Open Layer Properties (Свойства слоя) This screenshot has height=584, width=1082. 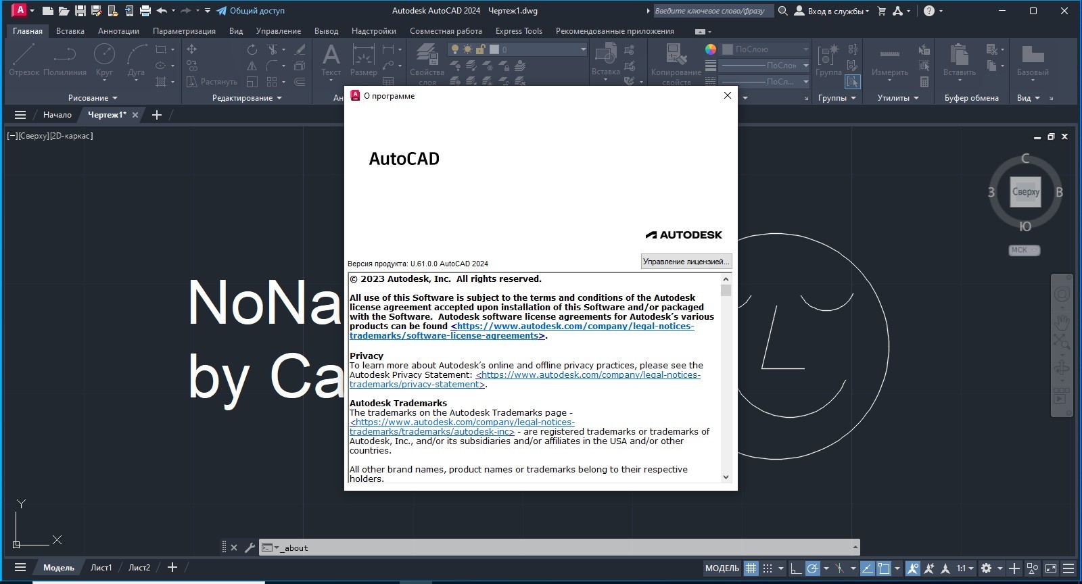click(x=427, y=64)
